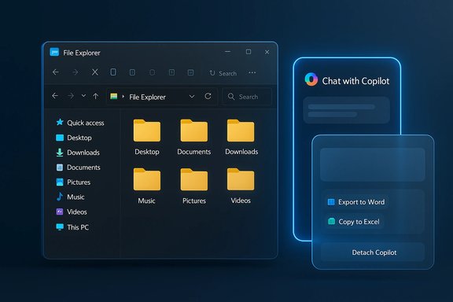Viewport: 453px width, 302px height.
Task: Select the Desktop folder icon in main pane
Action: click(x=147, y=131)
